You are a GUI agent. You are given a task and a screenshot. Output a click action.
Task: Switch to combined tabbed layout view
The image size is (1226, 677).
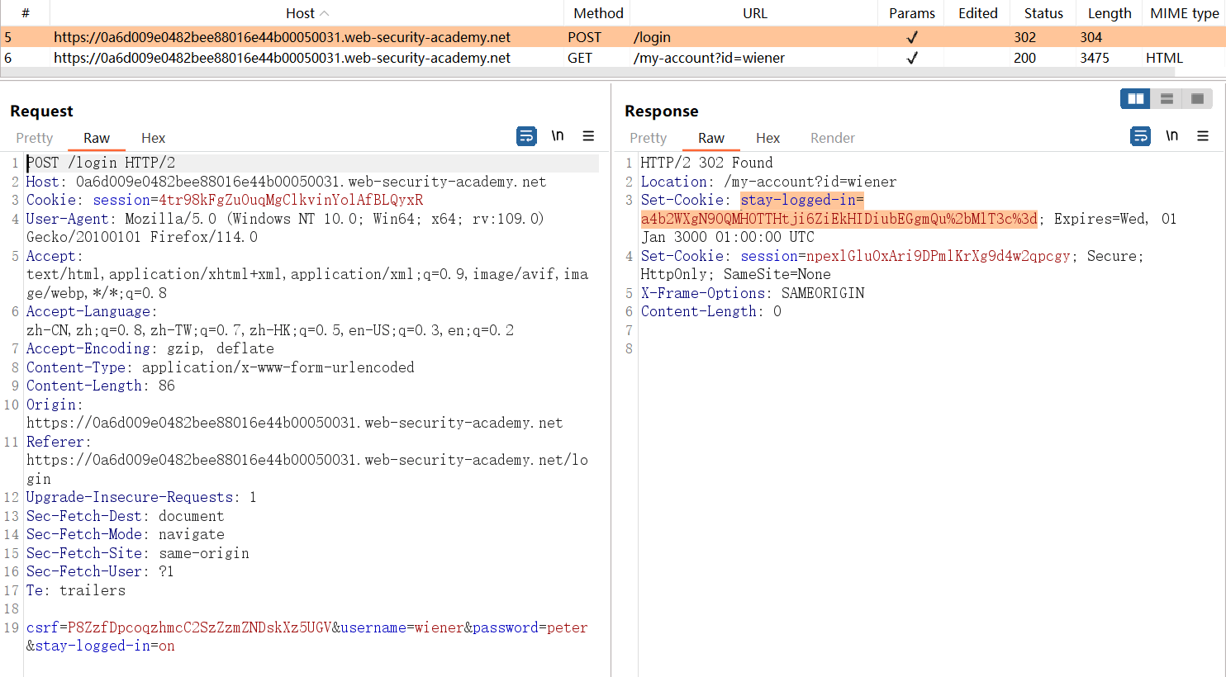click(x=1197, y=99)
